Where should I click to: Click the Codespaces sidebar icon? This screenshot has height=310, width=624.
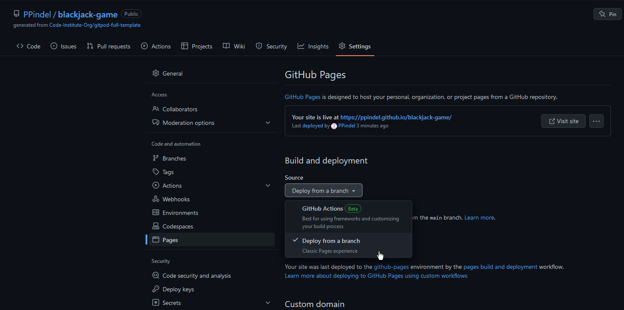(156, 226)
